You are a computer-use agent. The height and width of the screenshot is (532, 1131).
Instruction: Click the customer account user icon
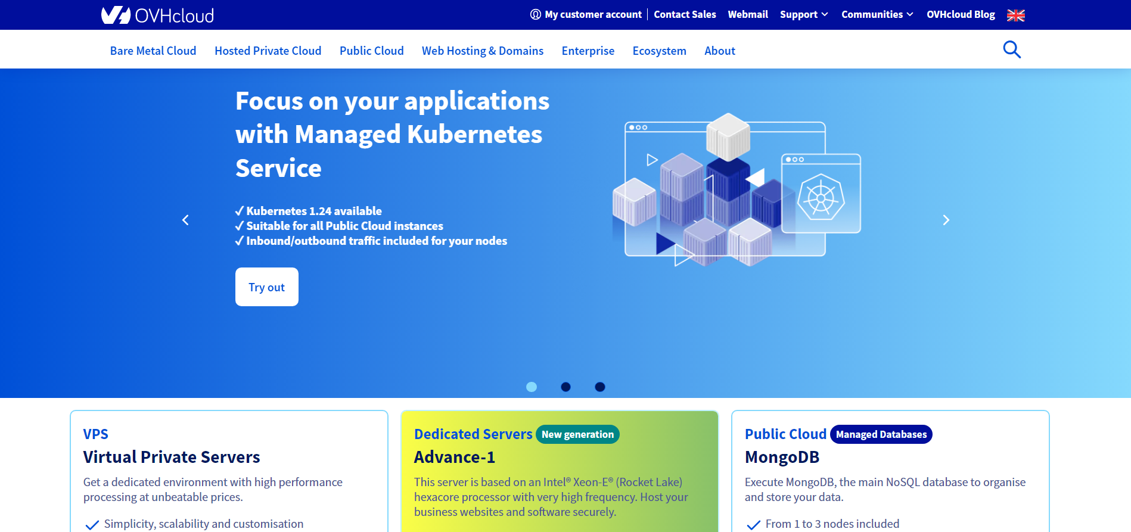click(536, 14)
